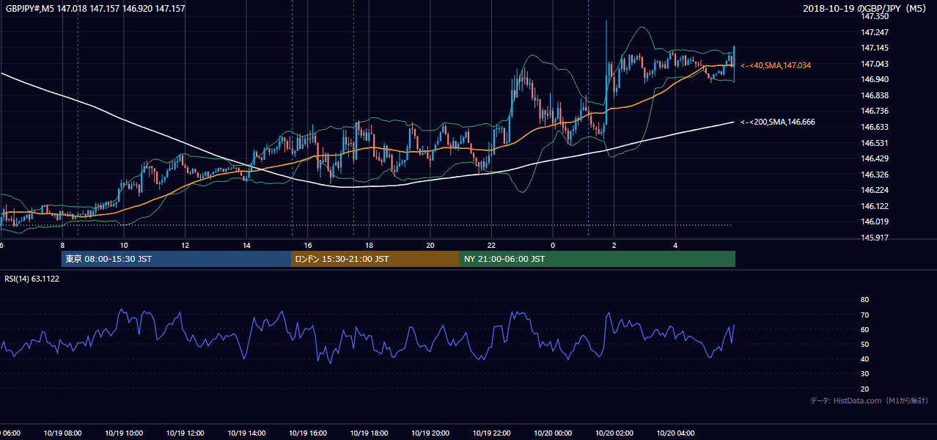Screen dimensions: 937x440
Task: Click price axis value 145.917
Action: pyautogui.click(x=876, y=238)
